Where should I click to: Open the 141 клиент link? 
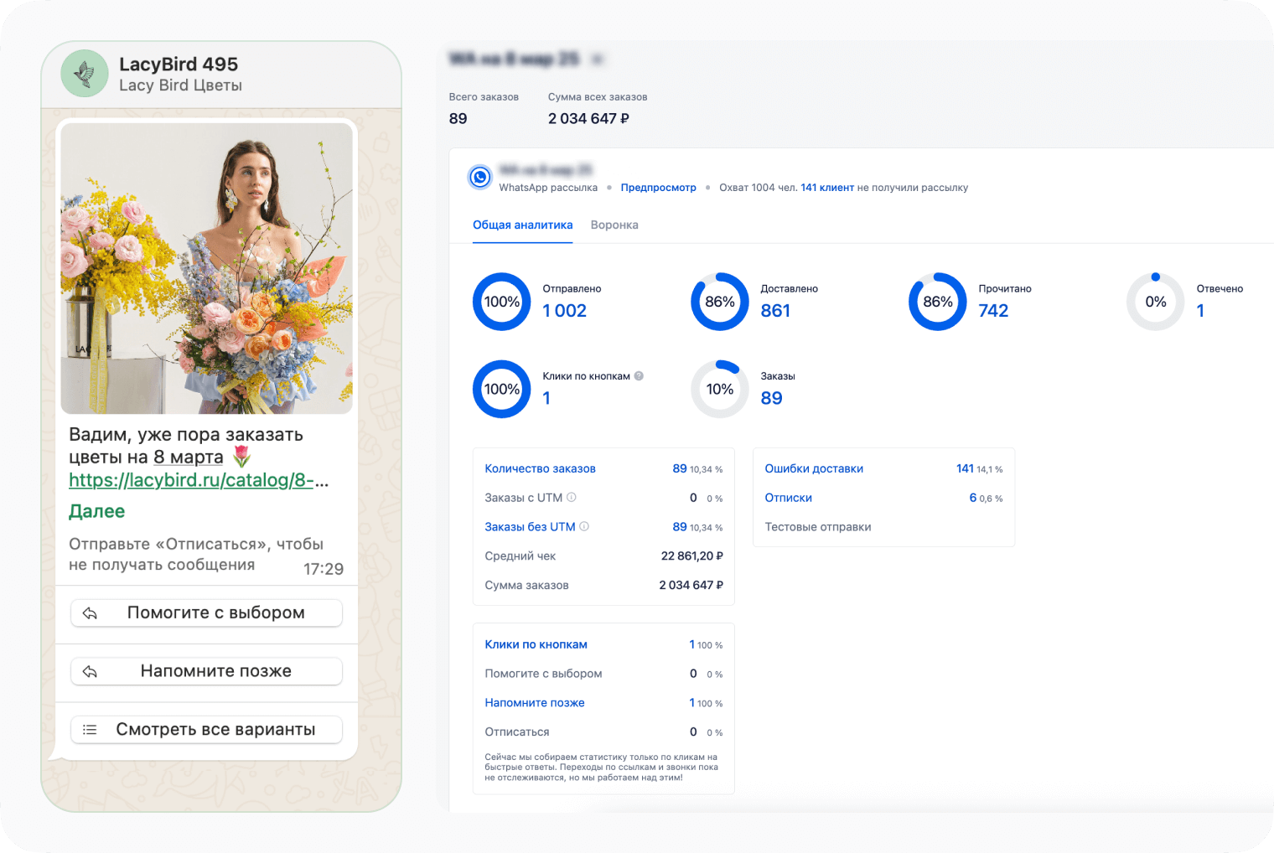[x=826, y=188]
